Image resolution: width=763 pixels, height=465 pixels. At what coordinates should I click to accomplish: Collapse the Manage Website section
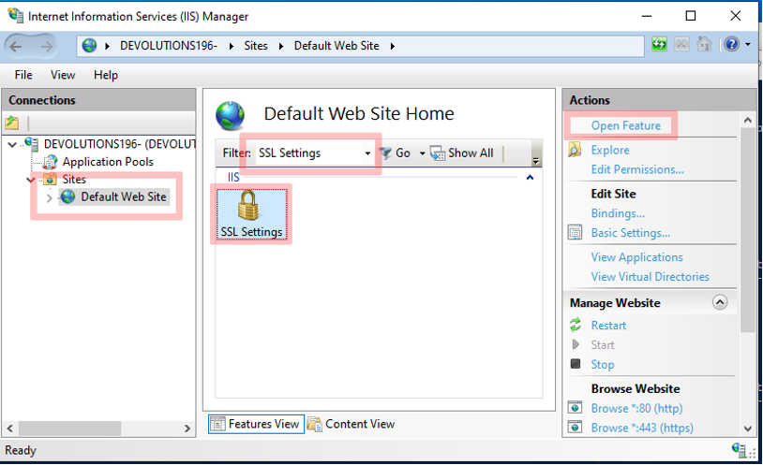click(x=720, y=302)
